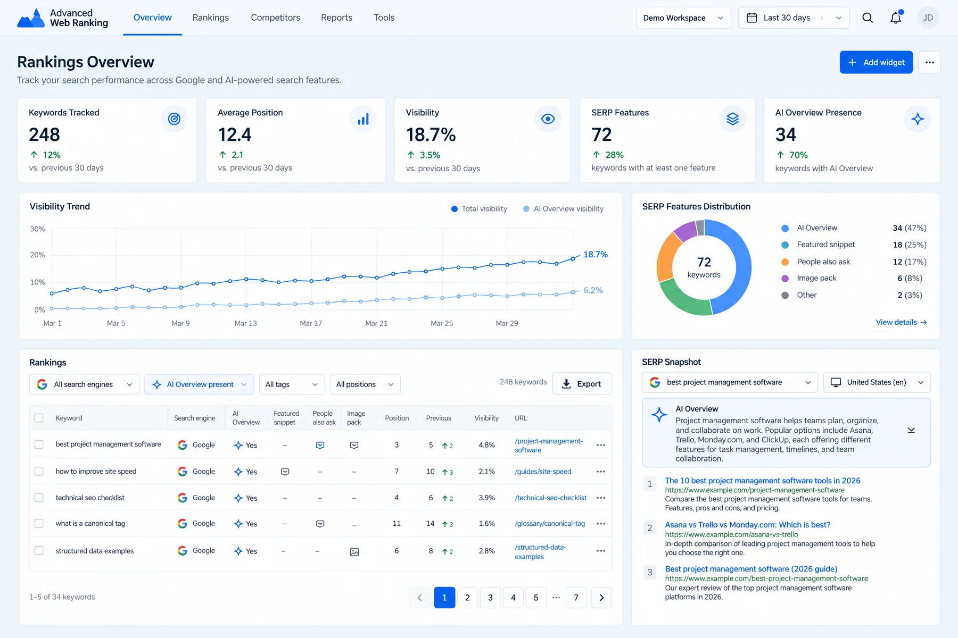This screenshot has height=638, width=958.
Task: Check the how to improve site speed row
Action: [x=39, y=471]
